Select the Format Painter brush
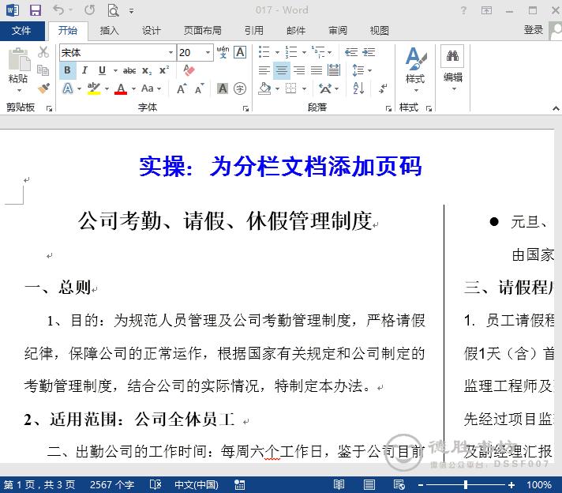 tap(43, 88)
